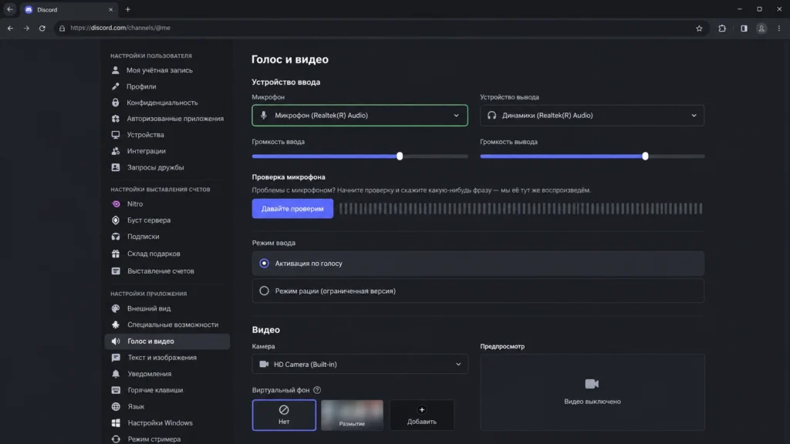
Task: Open the Микрофон device dropdown
Action: coord(360,116)
